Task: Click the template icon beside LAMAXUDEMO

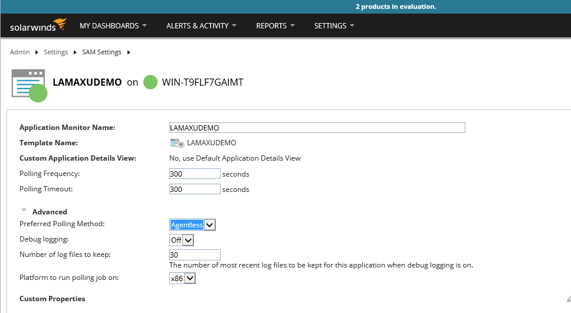Action: [177, 143]
